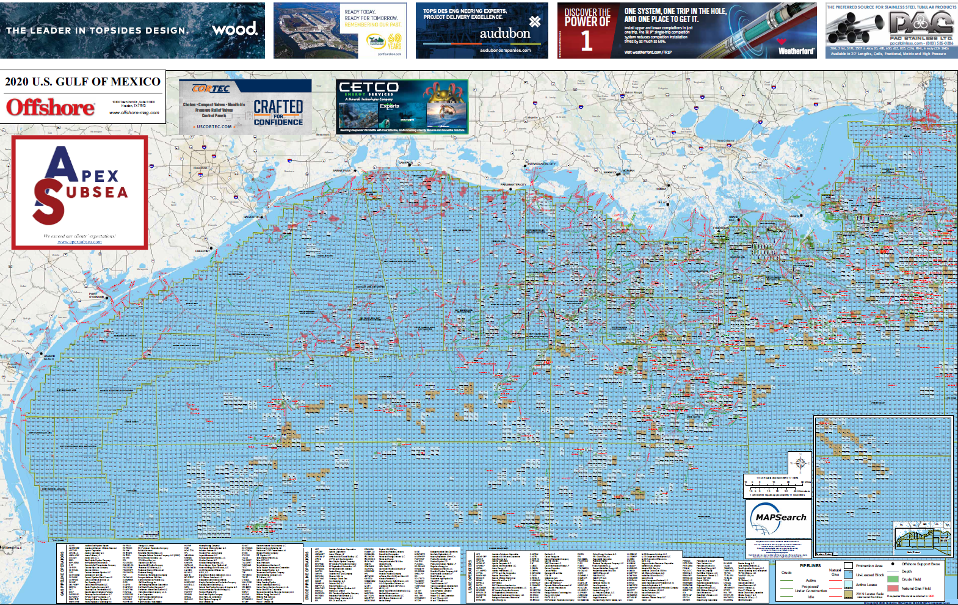Open the enlarged inset map at lower right
This screenshot has height=605, width=958.
coord(883,487)
